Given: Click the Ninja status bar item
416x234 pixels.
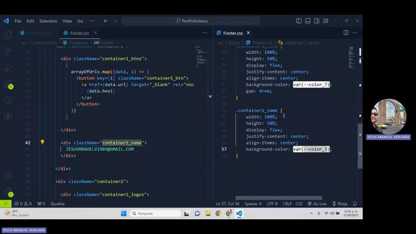Looking at the screenshot, I should click(340, 203).
